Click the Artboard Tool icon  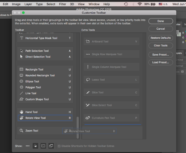point(88,42)
